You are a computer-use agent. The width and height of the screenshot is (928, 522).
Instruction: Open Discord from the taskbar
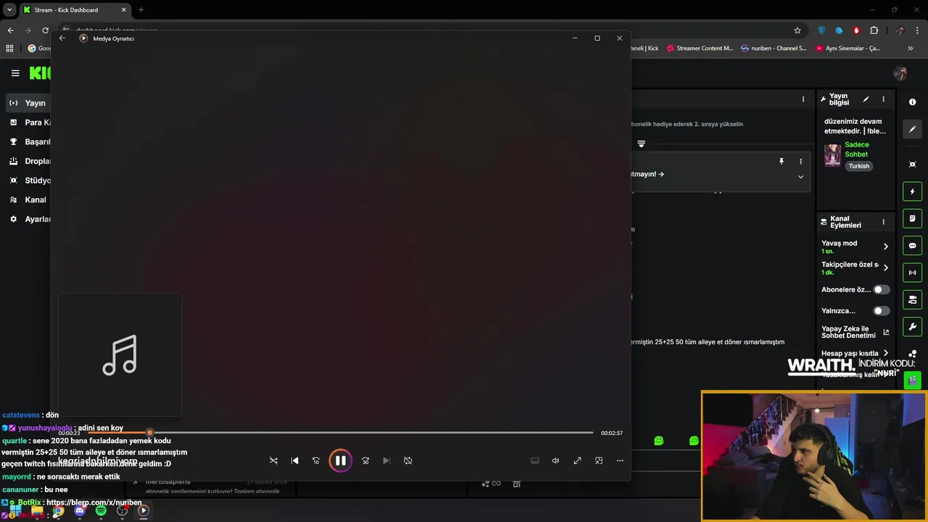click(80, 510)
